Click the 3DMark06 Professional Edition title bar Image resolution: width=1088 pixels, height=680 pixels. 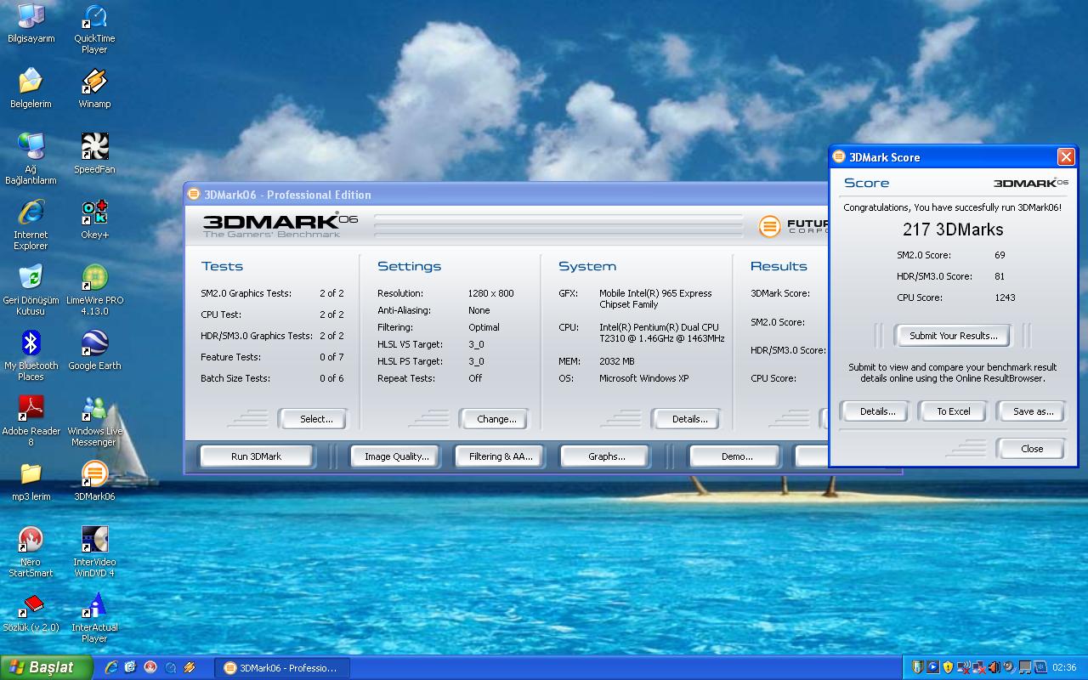(506, 195)
